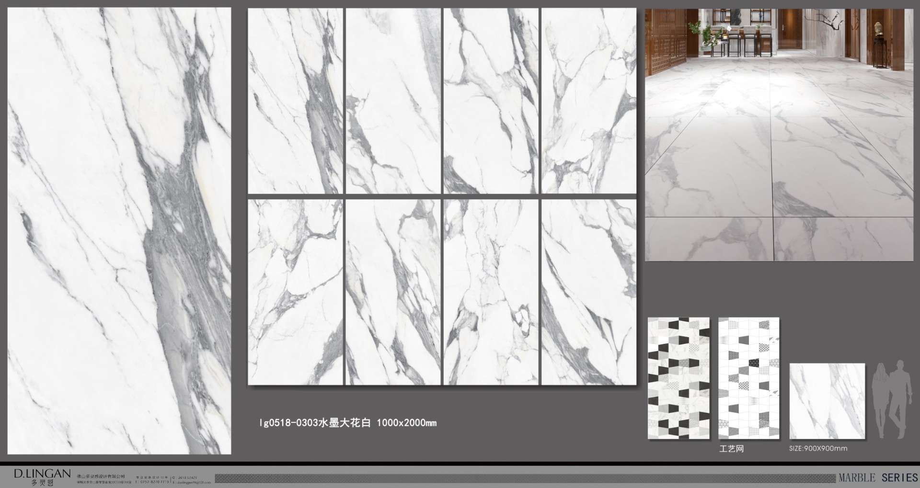Image resolution: width=920 pixels, height=488 pixels.
Task: View the room floor installation photo
Action: coord(779,135)
